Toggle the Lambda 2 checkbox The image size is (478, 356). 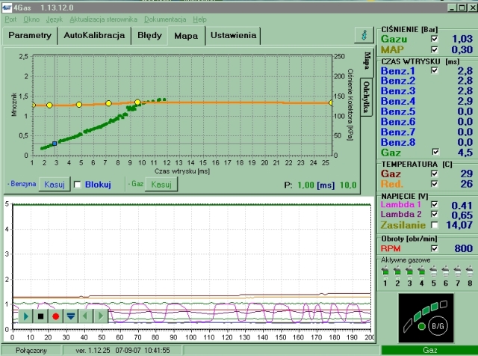point(435,214)
